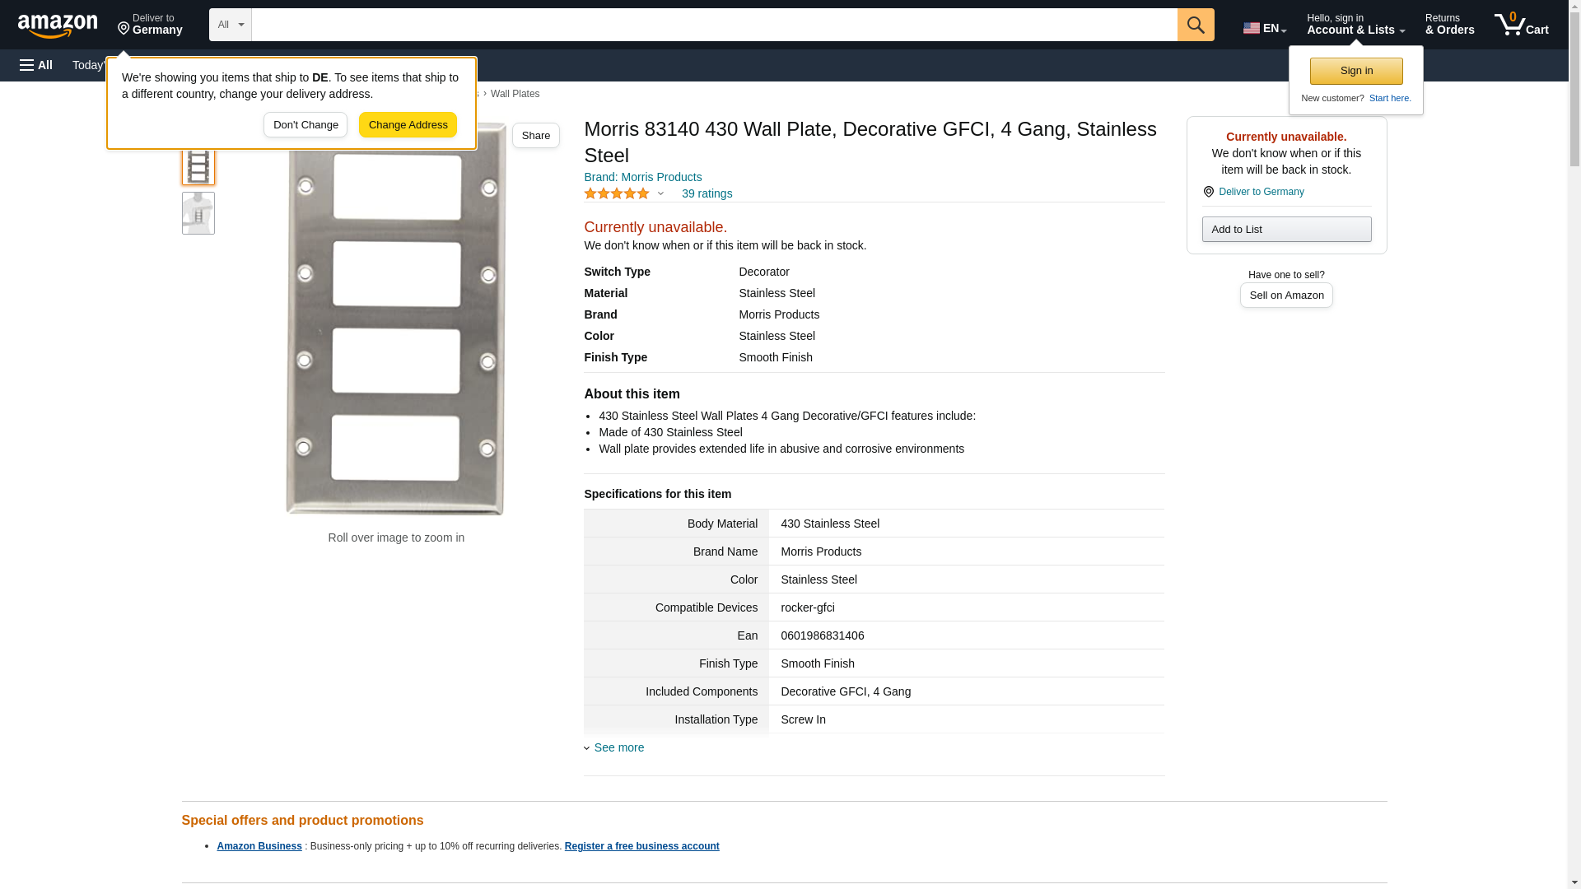The height and width of the screenshot is (889, 1581).
Task: Click the Change Address button
Action: click(408, 125)
